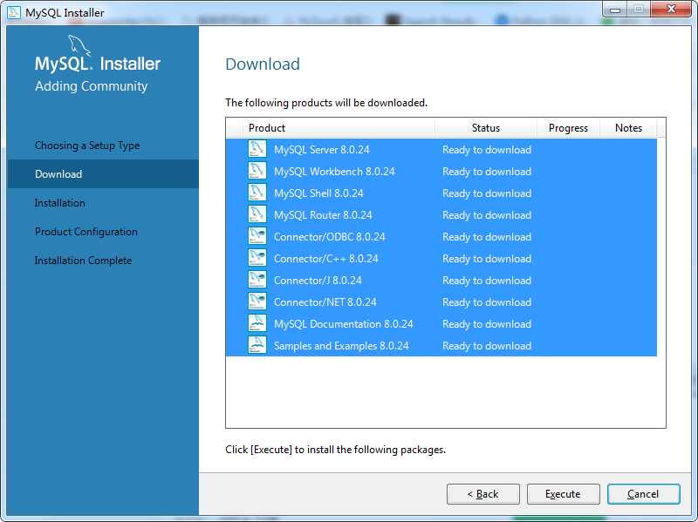Click the MySQL Shell 8.0.24 product icon
The width and height of the screenshot is (698, 522).
(257, 193)
